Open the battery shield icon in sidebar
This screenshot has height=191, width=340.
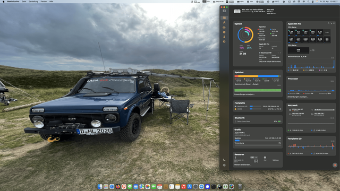tap(224, 41)
